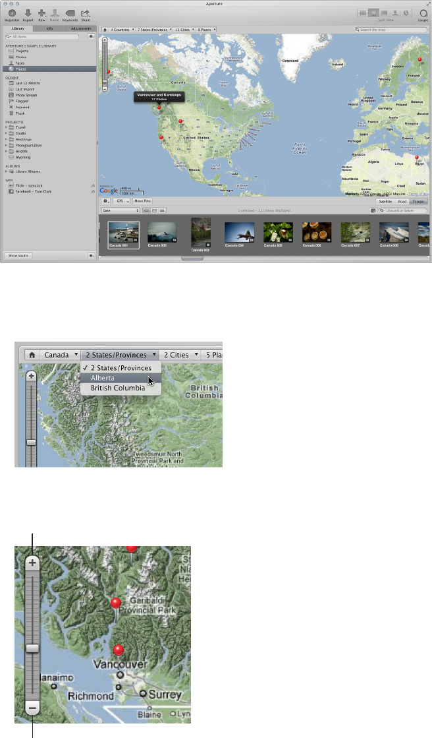Expand the Photojournalism folder
The image size is (432, 738).
[7, 146]
